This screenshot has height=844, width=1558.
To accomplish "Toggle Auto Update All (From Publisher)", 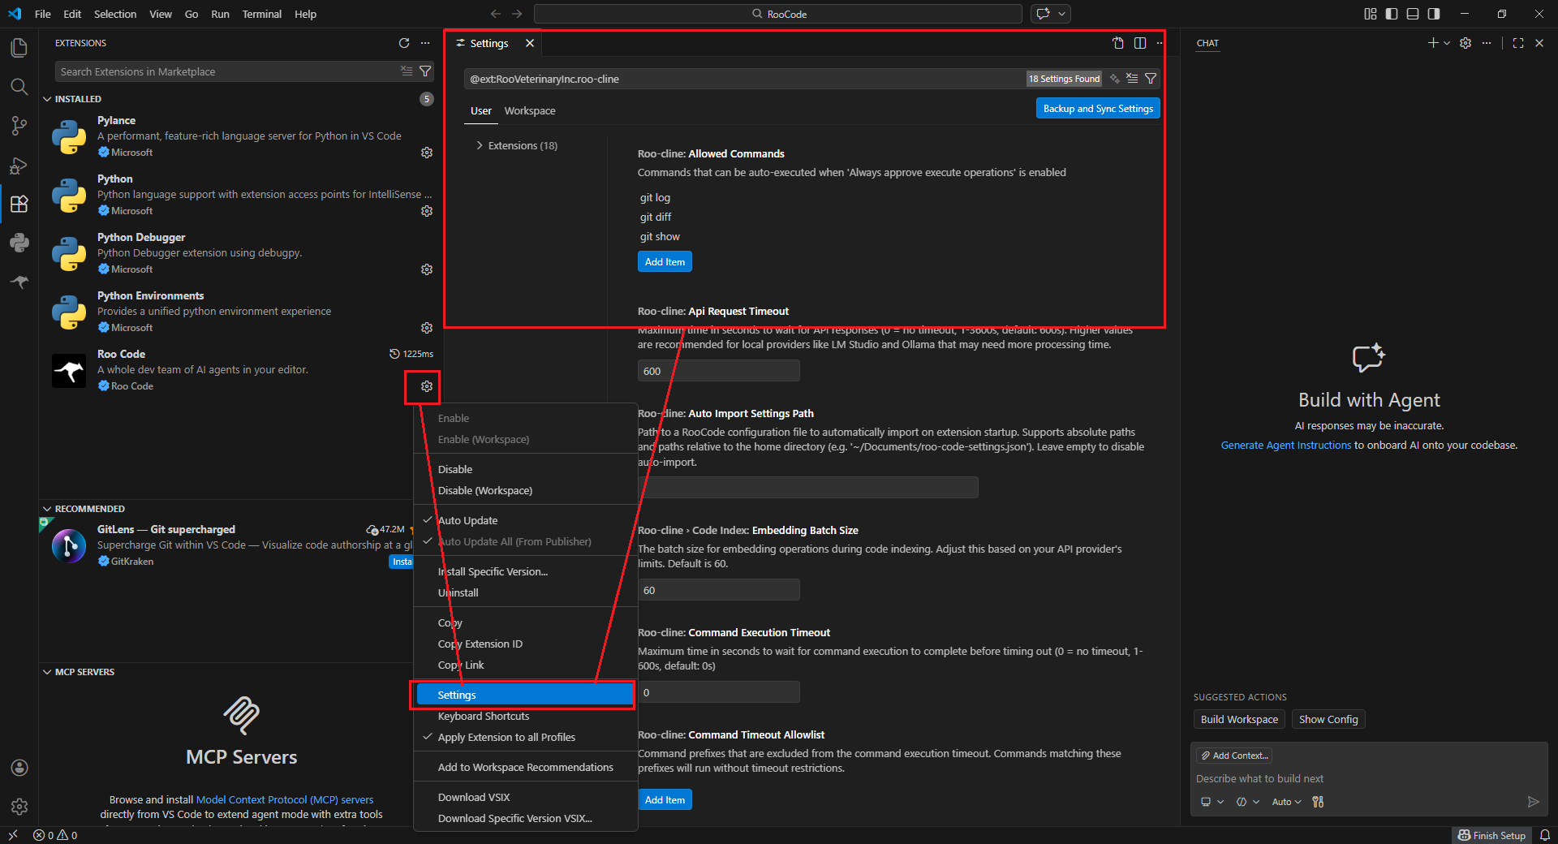I will [x=514, y=541].
